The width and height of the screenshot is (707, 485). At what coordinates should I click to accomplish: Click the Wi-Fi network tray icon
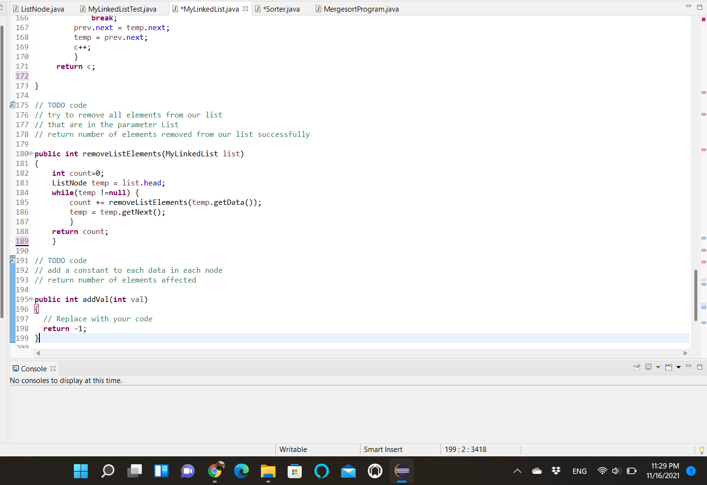pos(603,471)
